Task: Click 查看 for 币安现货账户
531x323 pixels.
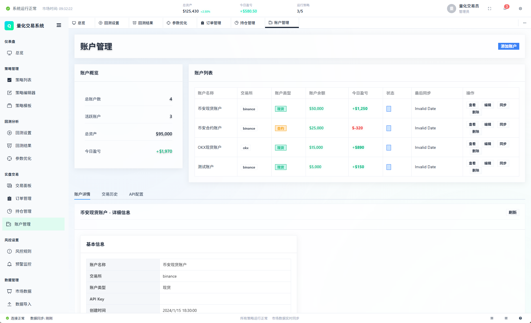Action: 472,105
